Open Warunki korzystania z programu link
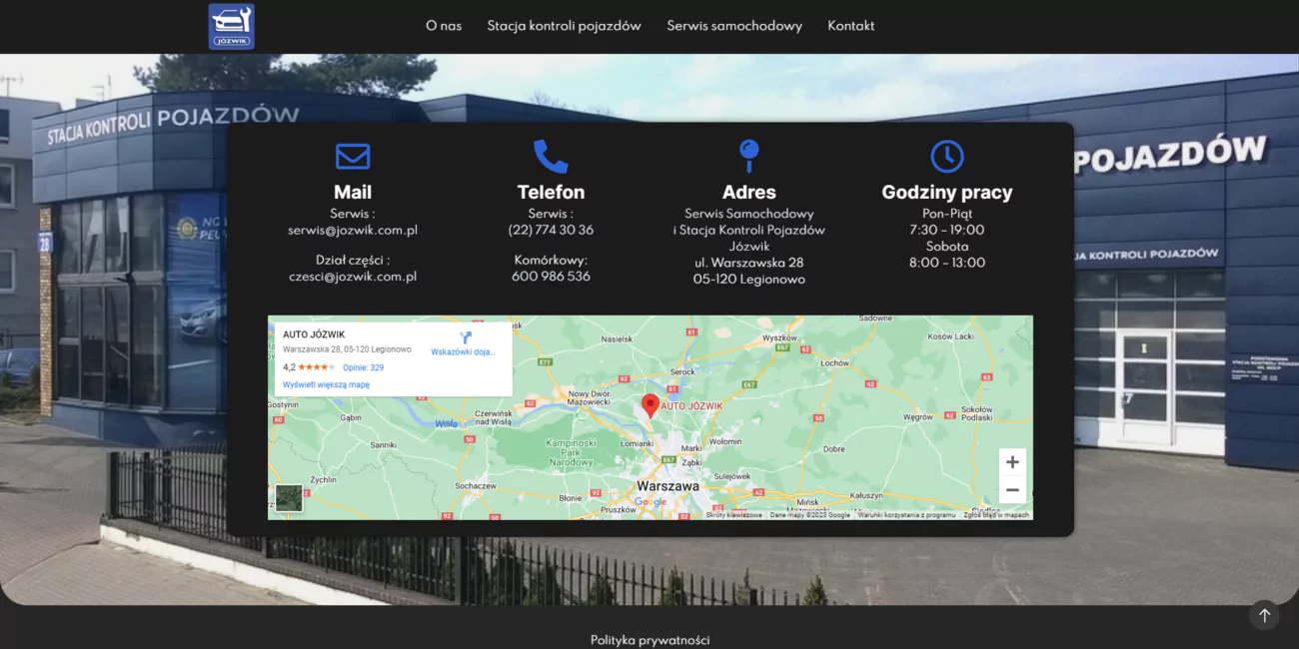Viewport: 1299px width, 649px height. [x=906, y=515]
